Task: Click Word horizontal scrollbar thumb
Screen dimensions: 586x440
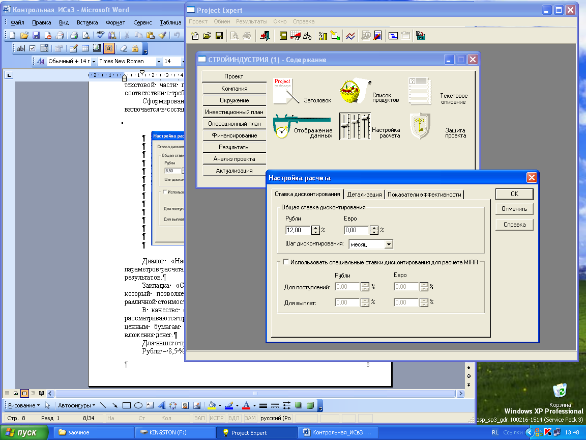Action: [255, 393]
